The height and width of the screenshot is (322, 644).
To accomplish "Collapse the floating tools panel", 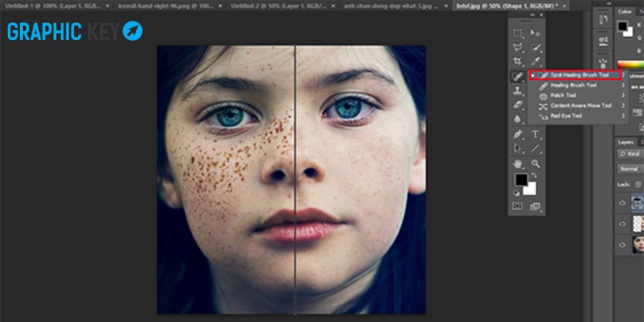I will (x=533, y=15).
